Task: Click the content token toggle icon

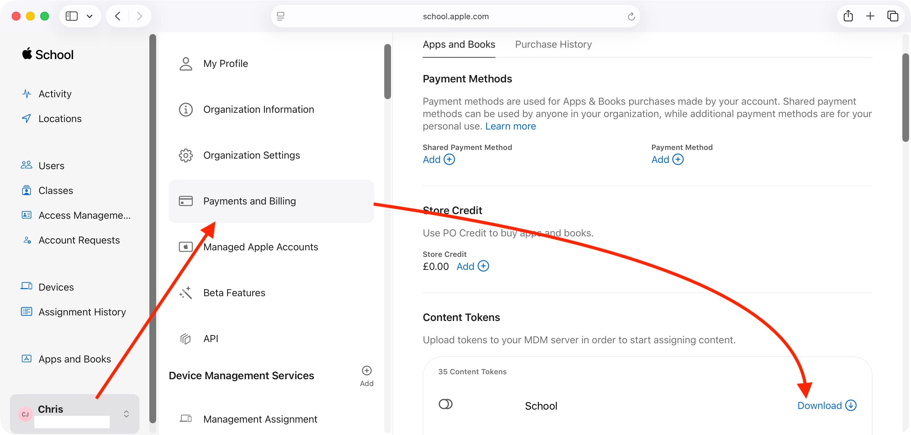Action: point(445,404)
